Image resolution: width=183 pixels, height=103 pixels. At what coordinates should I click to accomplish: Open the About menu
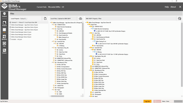click(173, 7)
